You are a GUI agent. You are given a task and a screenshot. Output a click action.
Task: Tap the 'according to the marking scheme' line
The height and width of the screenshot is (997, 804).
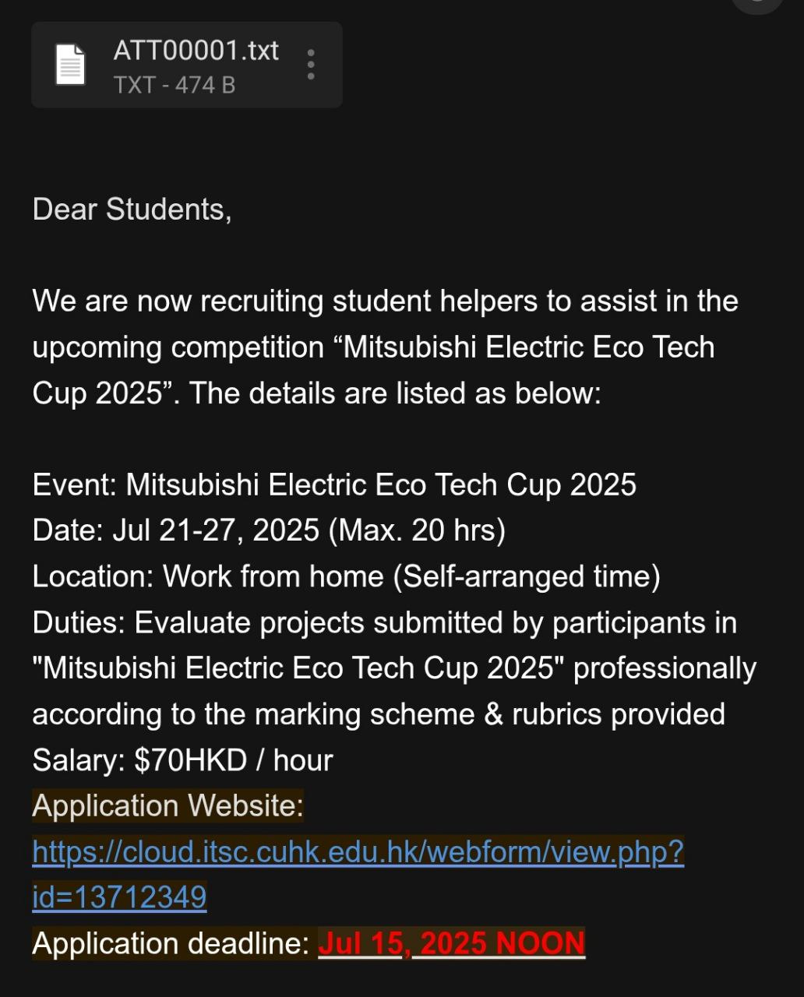click(379, 714)
